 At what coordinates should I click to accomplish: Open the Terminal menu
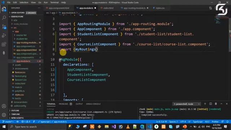tap(55, 3)
